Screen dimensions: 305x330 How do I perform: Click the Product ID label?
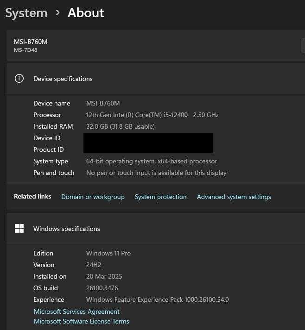tap(49, 149)
